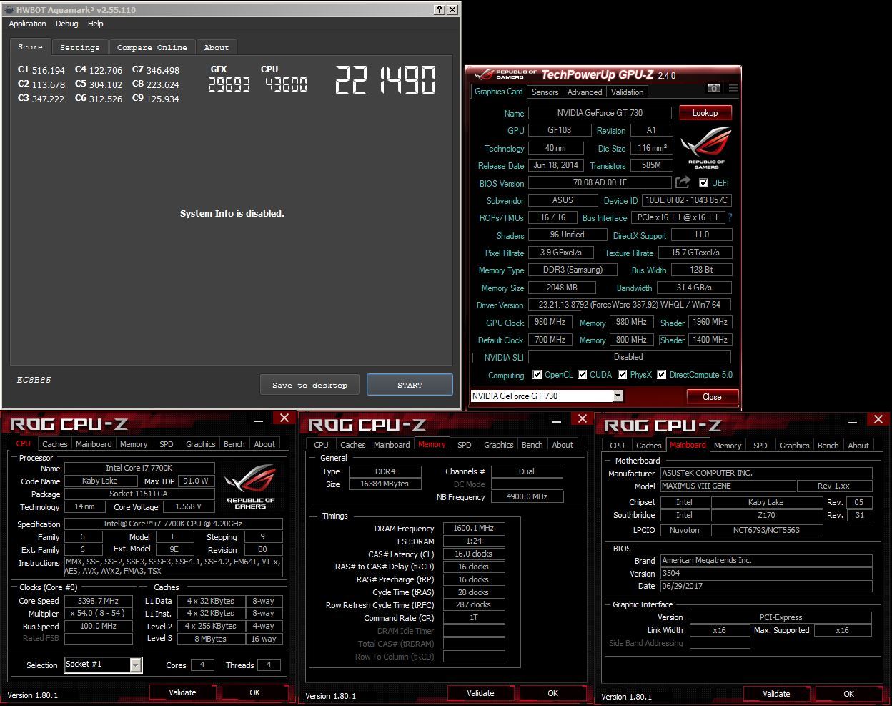Open the Socket #1 selection dropdown

pos(136,665)
